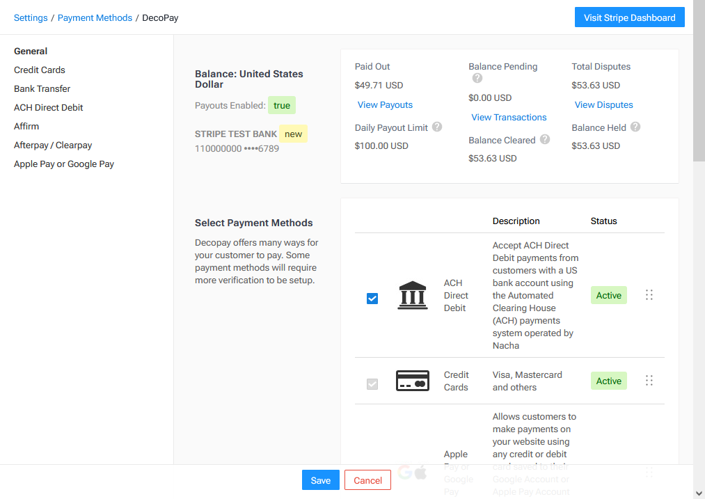Go to Afterpay / Clearpay settings
Image resolution: width=705 pixels, height=499 pixels.
[53, 145]
